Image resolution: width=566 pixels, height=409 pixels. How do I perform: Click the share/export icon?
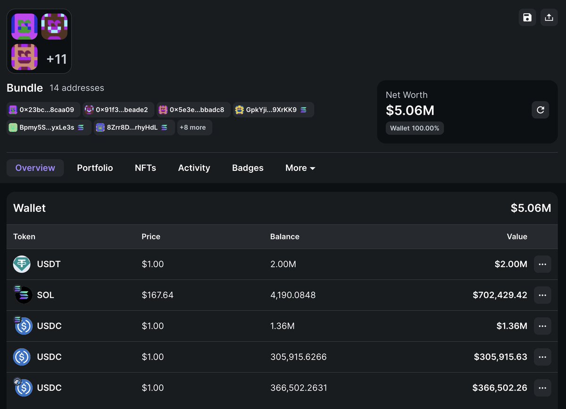pos(549,17)
